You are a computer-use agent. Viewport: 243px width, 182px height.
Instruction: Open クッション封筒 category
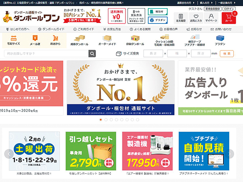click(x=164, y=40)
